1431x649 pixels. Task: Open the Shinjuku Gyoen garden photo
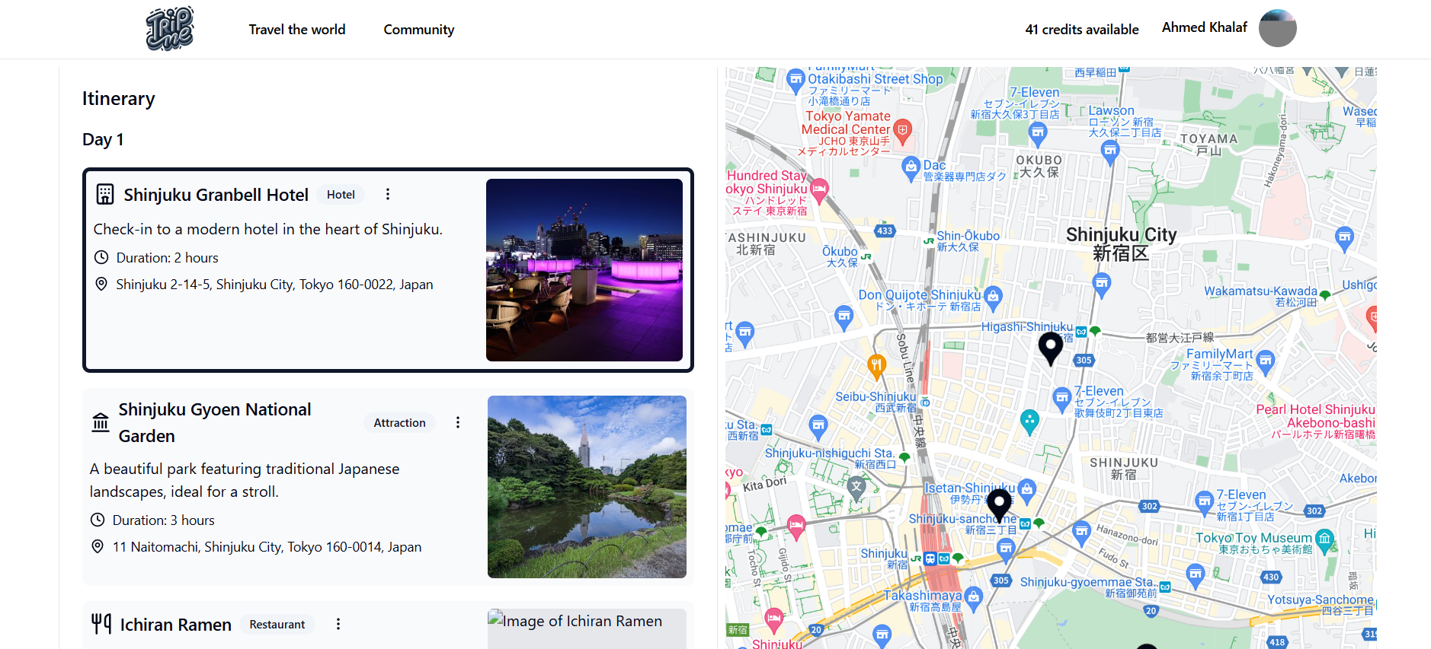tap(587, 487)
